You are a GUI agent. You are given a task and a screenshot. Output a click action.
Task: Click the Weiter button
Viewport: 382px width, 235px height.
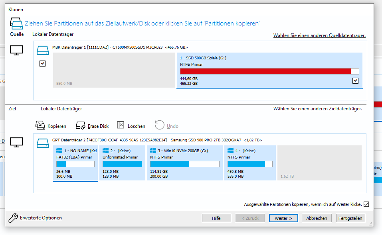click(283, 218)
